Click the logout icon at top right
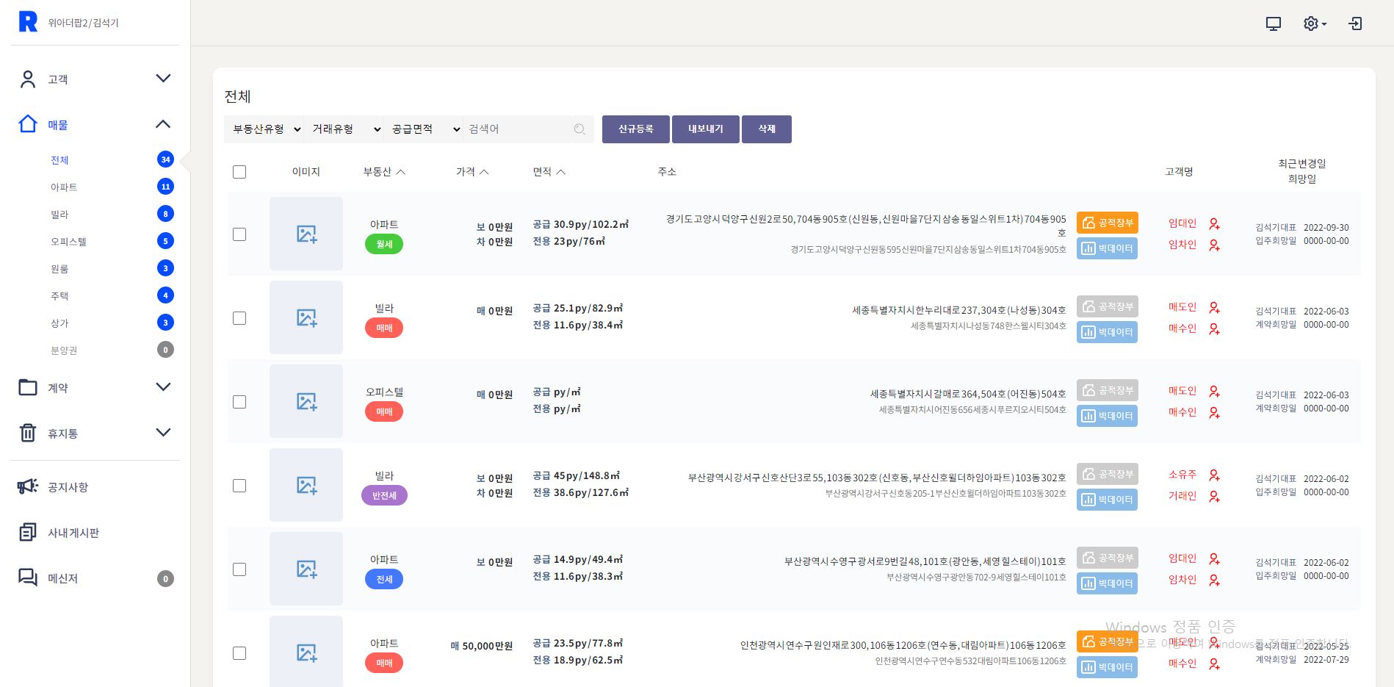This screenshot has height=687, width=1394. point(1355,24)
